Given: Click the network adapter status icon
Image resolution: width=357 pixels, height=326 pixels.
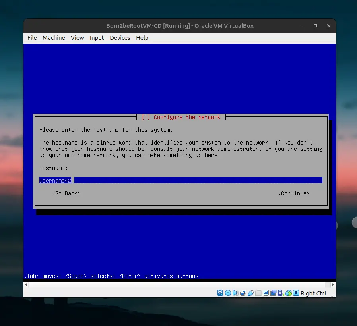Looking at the screenshot, I should [x=243, y=293].
